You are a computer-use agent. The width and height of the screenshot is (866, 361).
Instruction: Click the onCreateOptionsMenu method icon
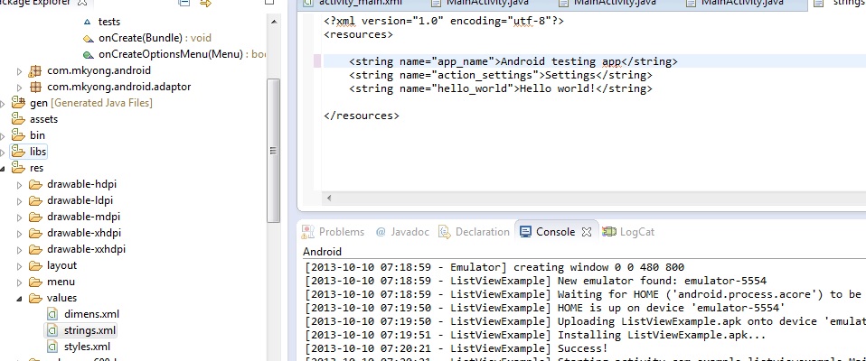pos(88,54)
